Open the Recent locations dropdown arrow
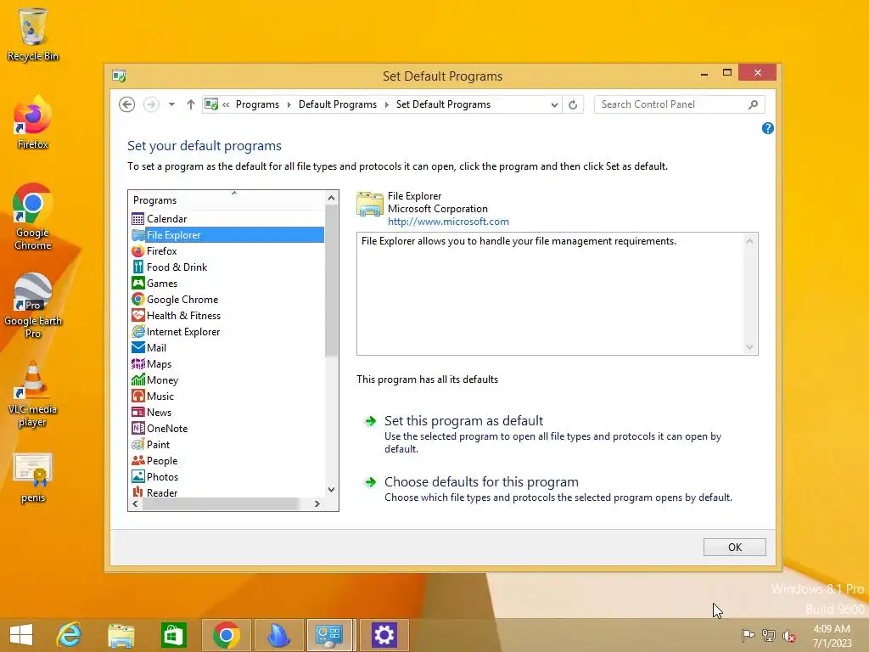Screen dimensions: 869x652 (x=171, y=104)
